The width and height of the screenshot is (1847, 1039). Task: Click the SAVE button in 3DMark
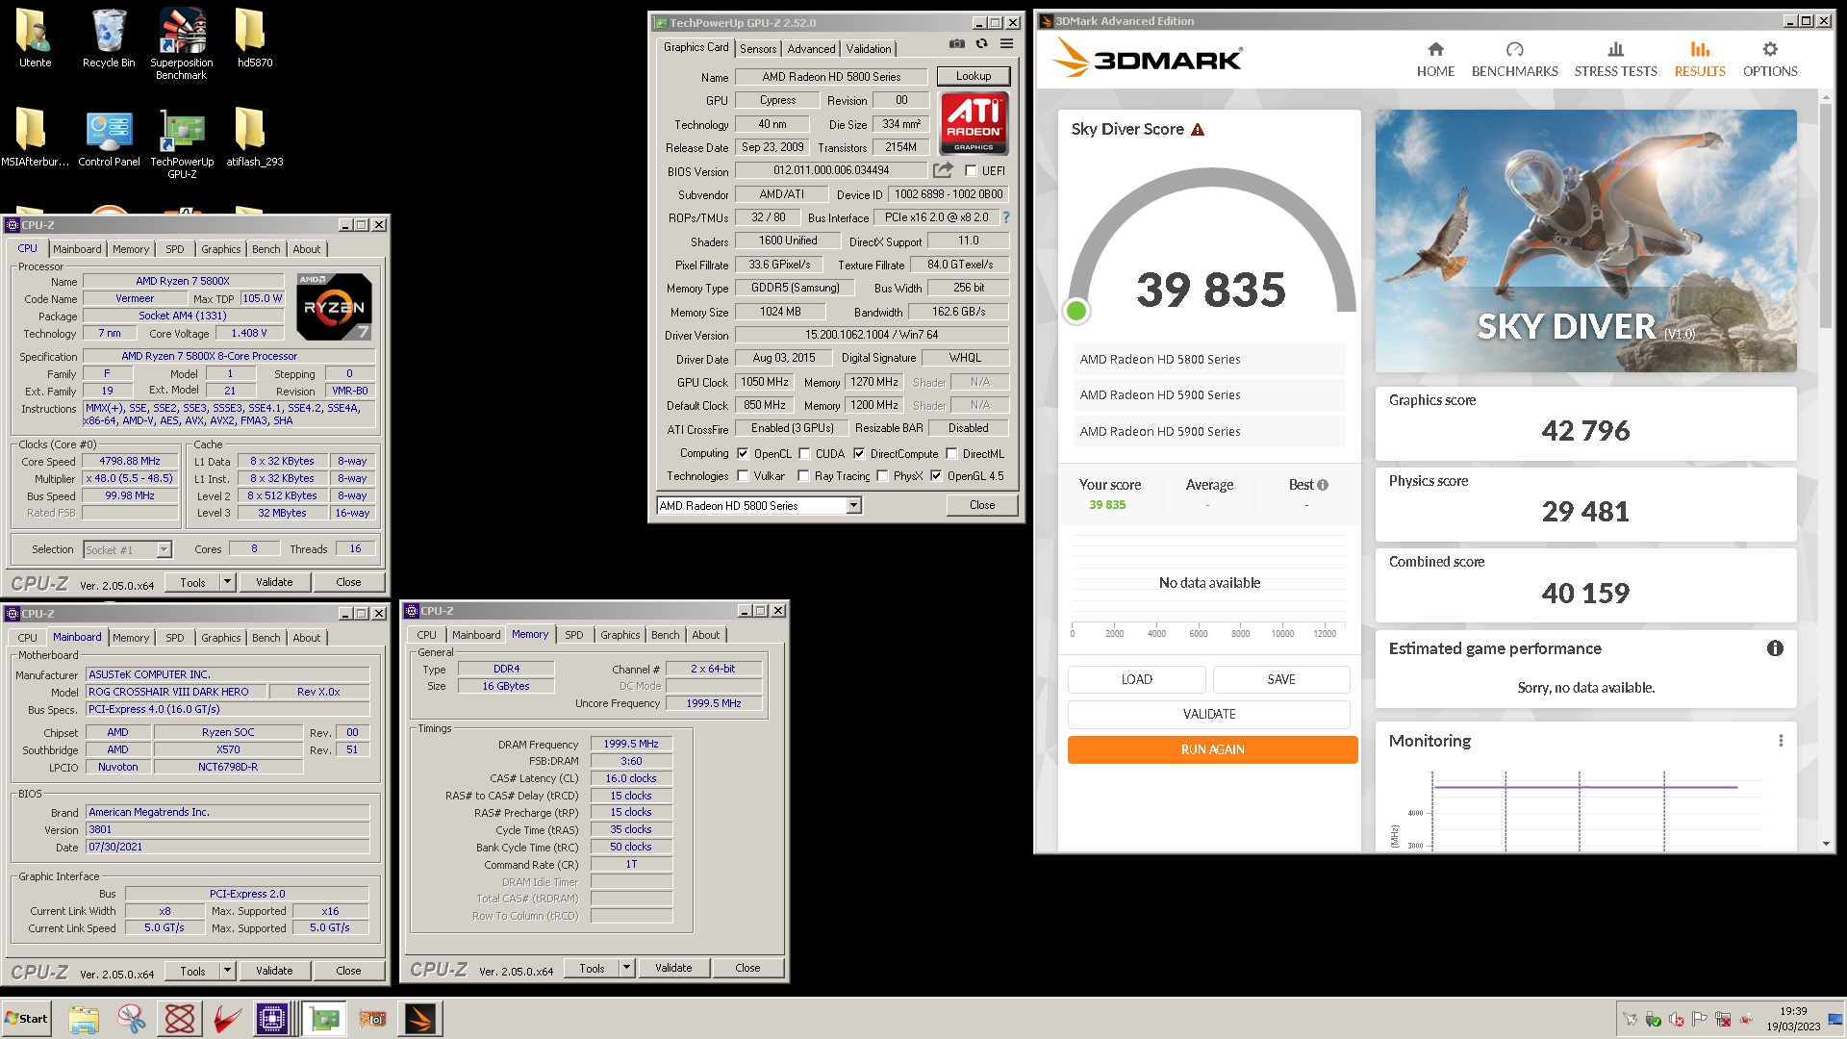click(x=1281, y=679)
